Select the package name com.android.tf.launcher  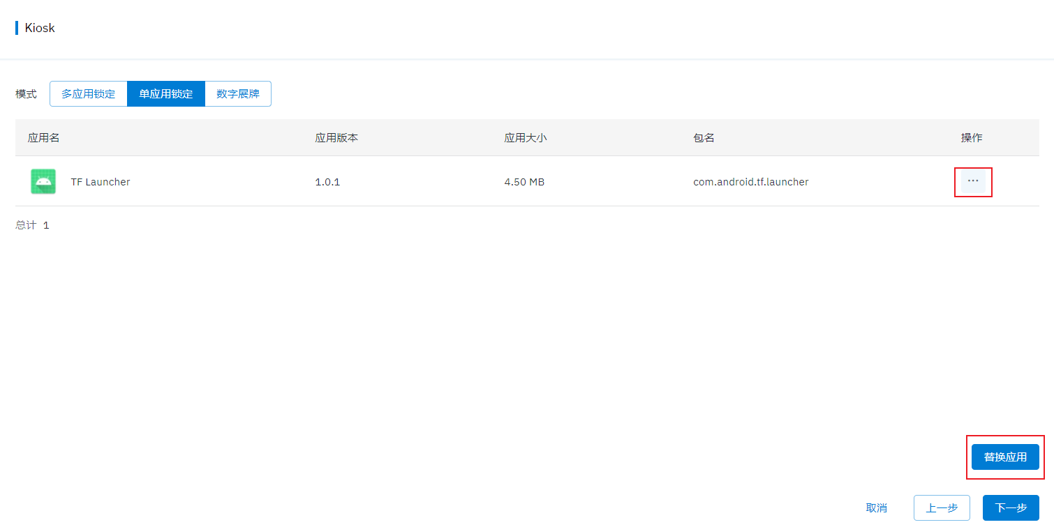[750, 181]
